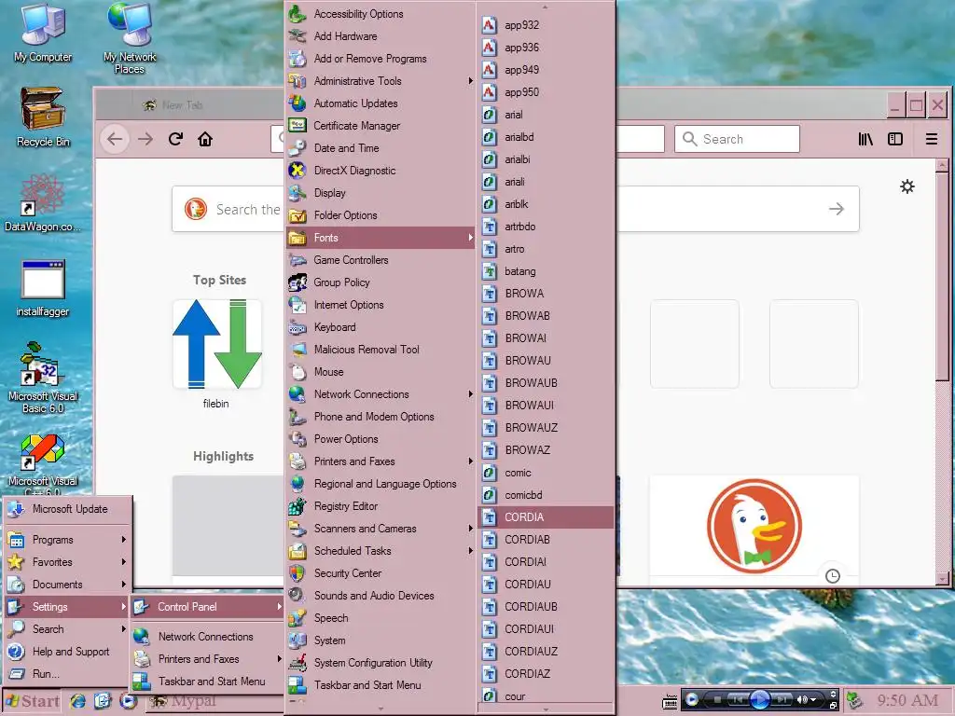
Task: Click the Security Center shield icon
Action: click(298, 573)
